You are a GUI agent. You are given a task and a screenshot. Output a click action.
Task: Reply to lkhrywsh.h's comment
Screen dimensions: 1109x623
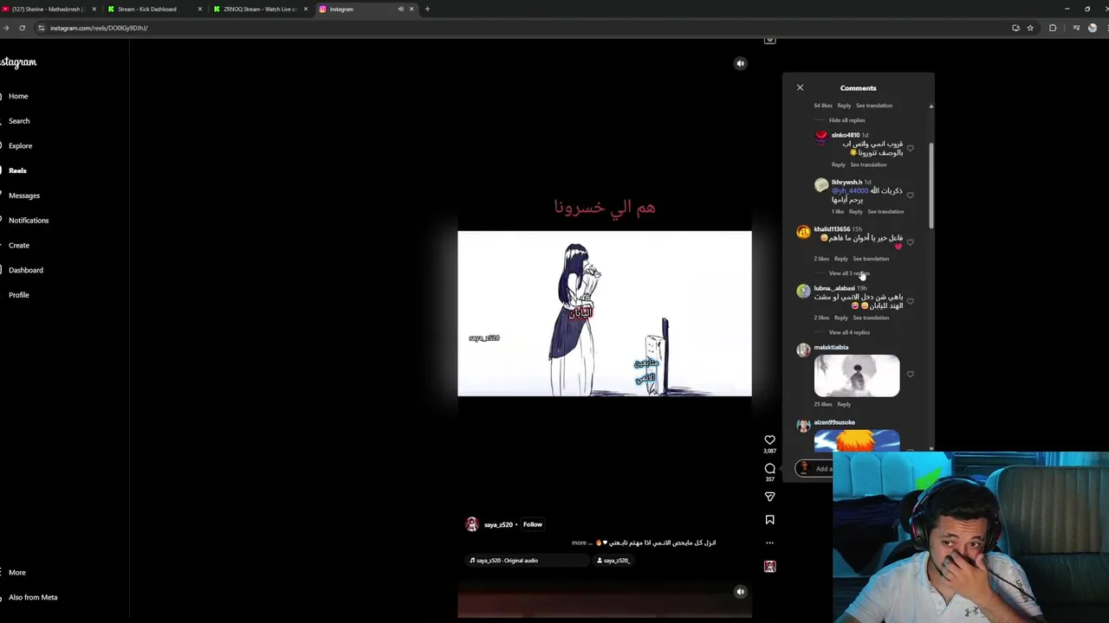pyautogui.click(x=855, y=211)
